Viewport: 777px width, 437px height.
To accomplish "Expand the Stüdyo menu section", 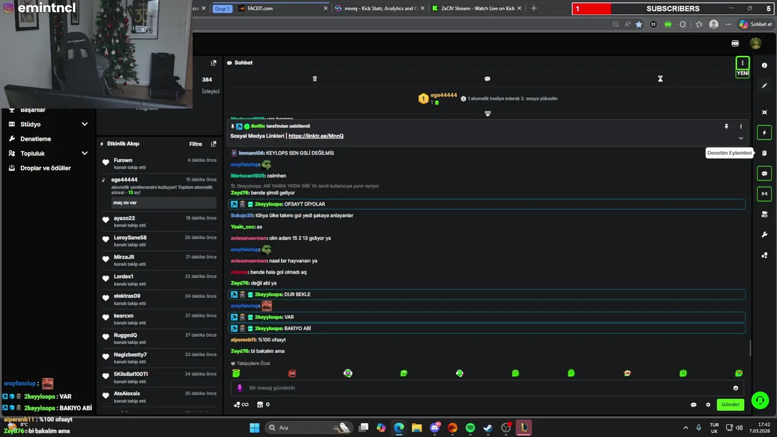I will (x=49, y=124).
